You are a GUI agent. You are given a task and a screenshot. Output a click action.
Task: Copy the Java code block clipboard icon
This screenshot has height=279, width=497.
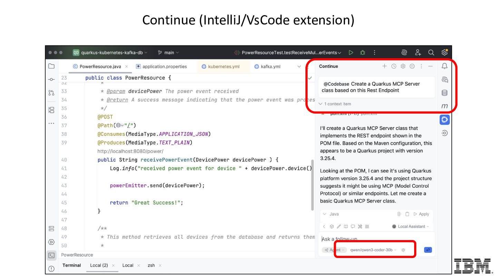407,214
